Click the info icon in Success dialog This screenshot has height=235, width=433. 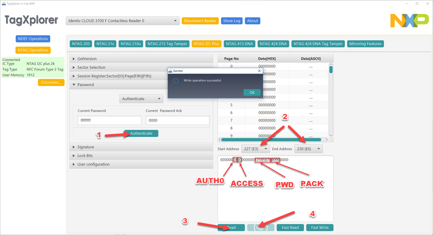click(175, 81)
